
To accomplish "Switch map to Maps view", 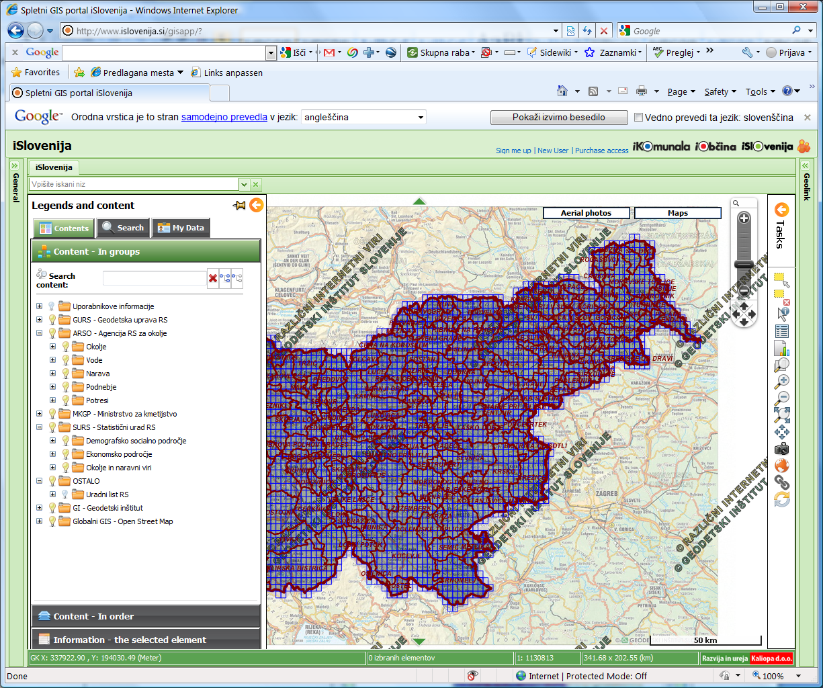I will click(677, 213).
